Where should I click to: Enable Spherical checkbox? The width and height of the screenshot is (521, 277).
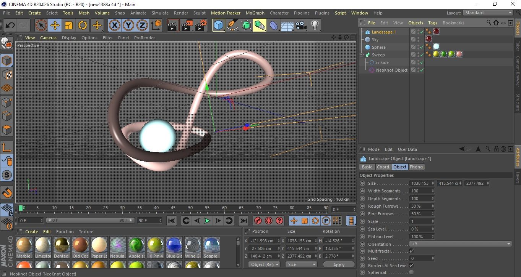click(x=411, y=272)
